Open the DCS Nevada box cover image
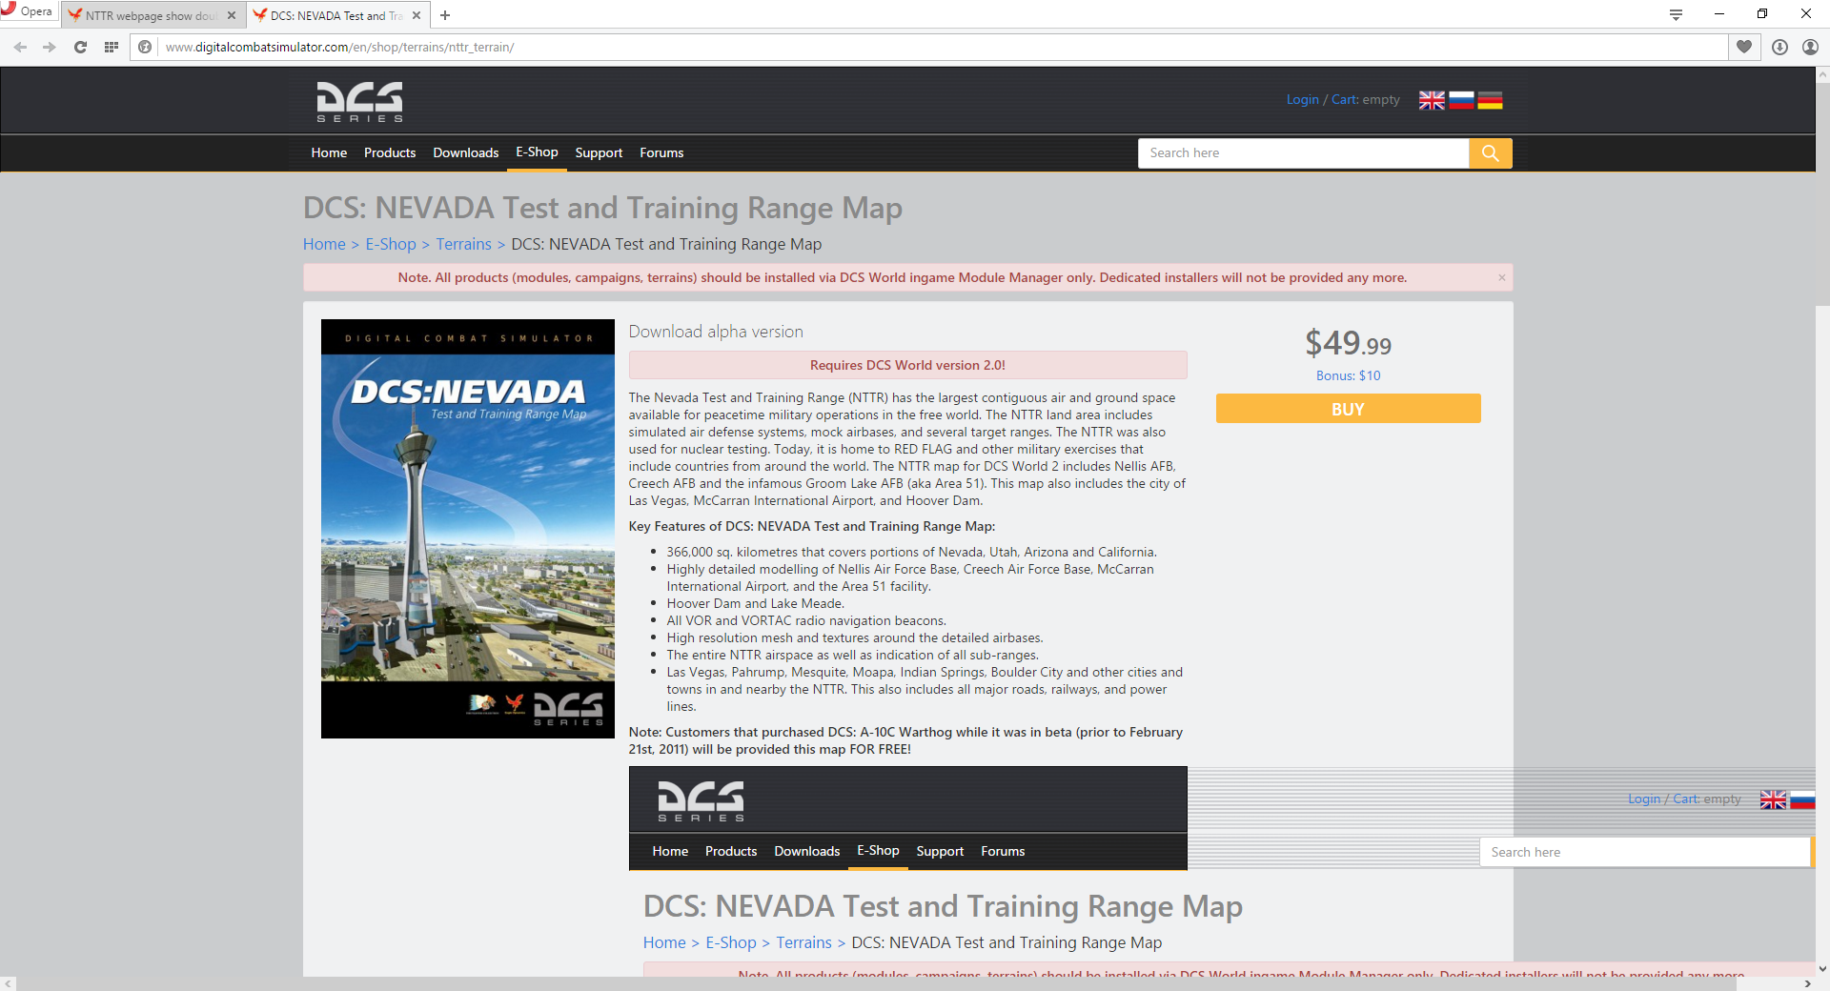Image resolution: width=1830 pixels, height=991 pixels. [468, 529]
